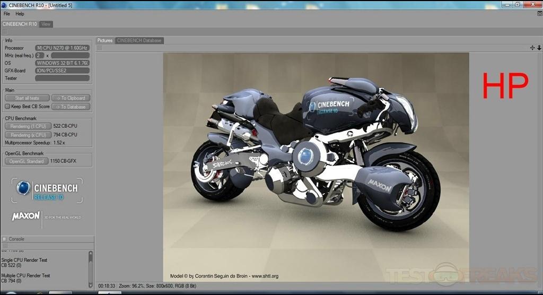Open the Help menu
This screenshot has height=295, width=543.
20,14
